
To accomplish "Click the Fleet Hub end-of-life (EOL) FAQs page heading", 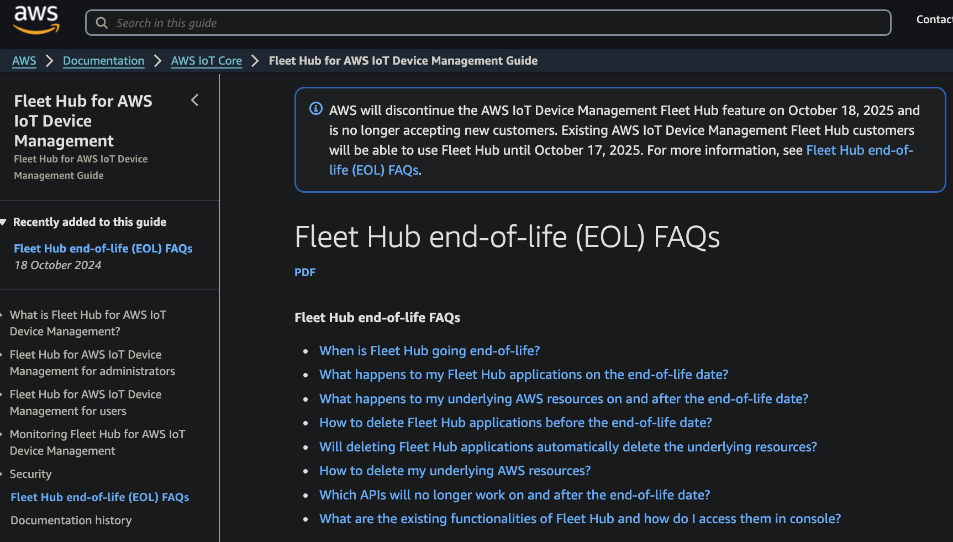I will click(507, 237).
